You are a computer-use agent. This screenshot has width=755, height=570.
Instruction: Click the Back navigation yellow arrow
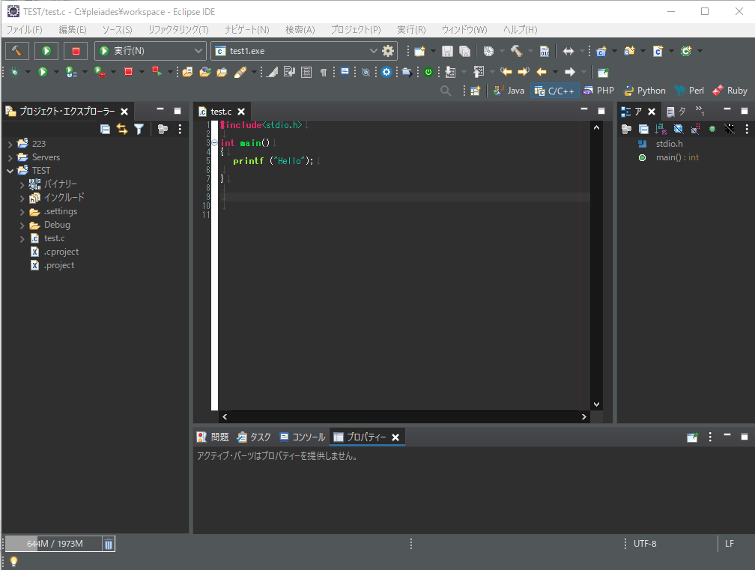(x=542, y=72)
